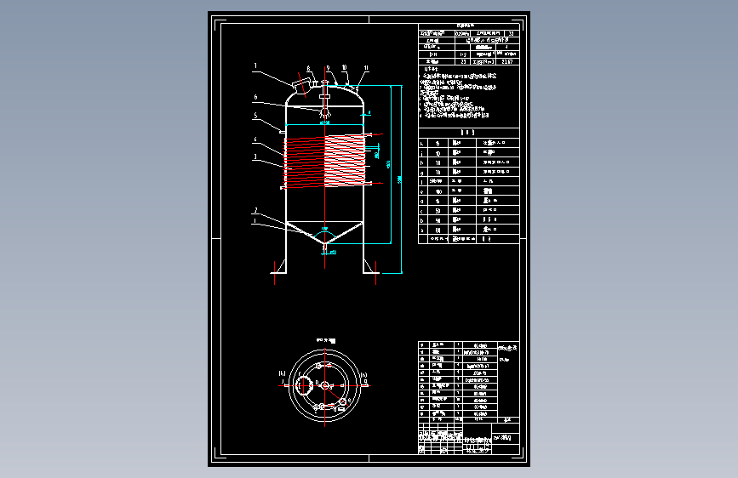Click callout number 8 above the tank
This screenshot has width=738, height=478.
click(x=308, y=69)
